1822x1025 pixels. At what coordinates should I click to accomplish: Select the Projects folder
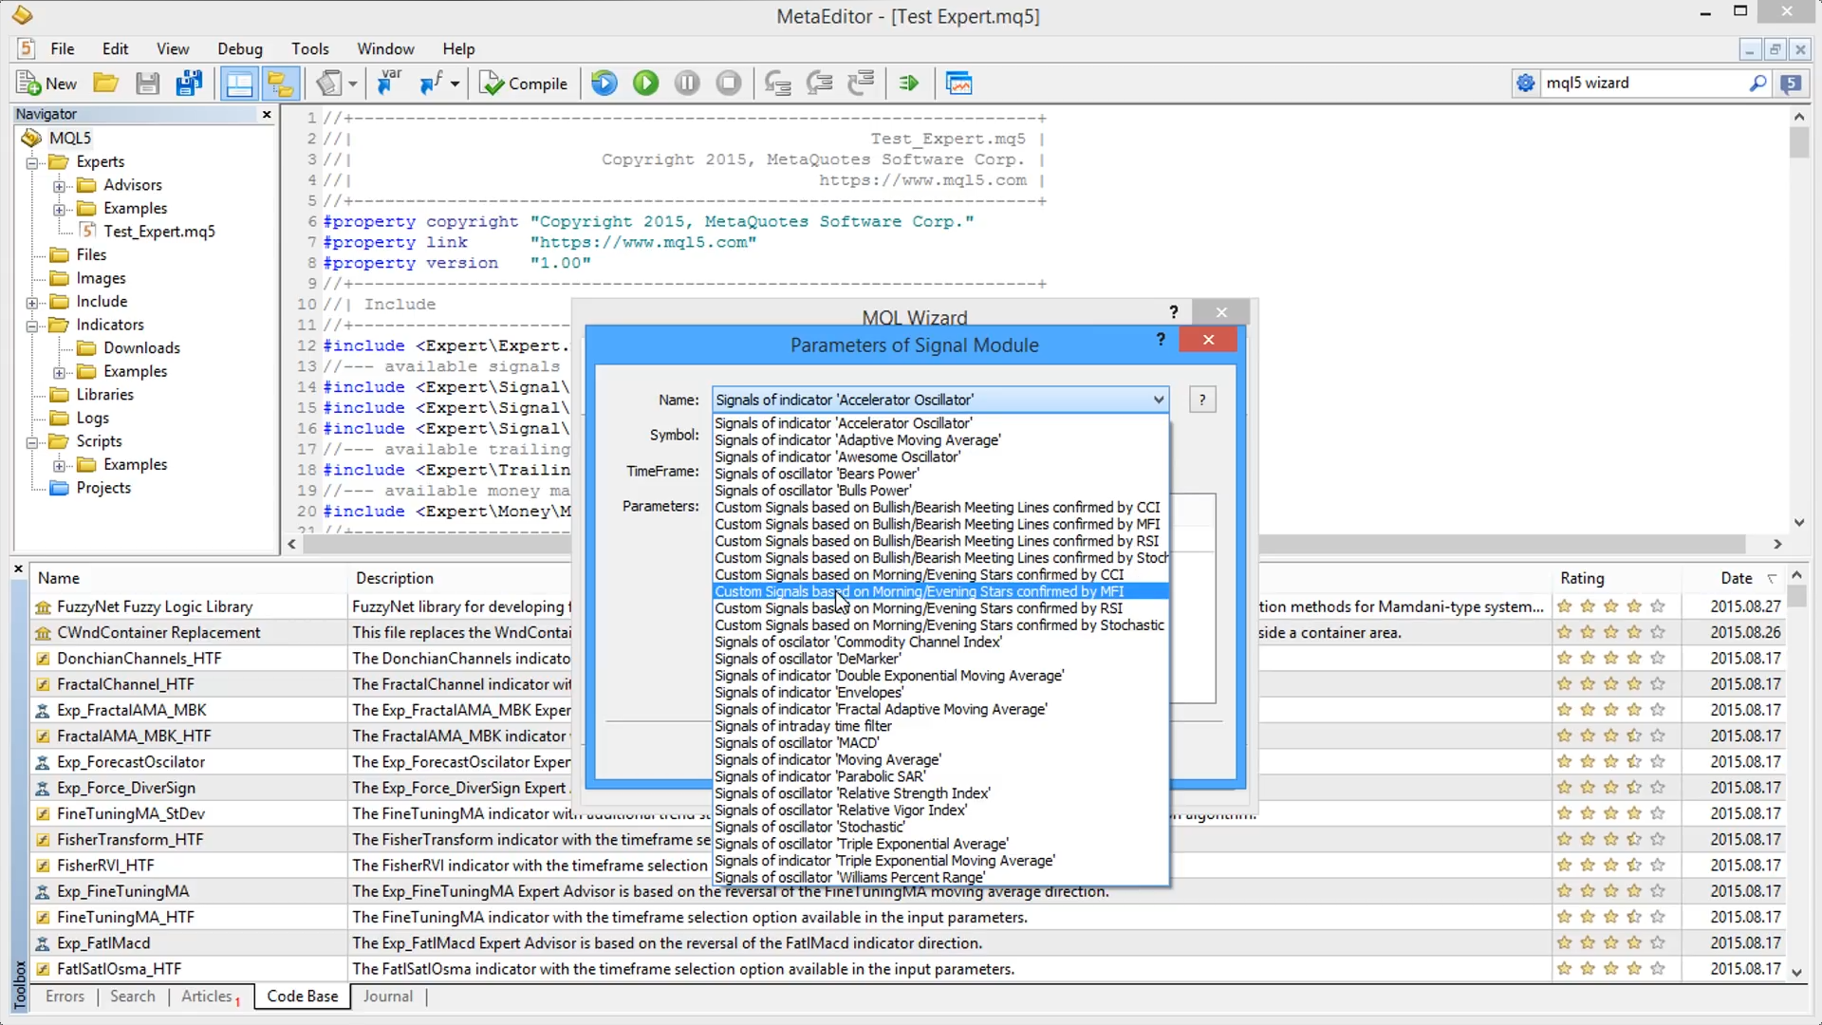tap(103, 488)
